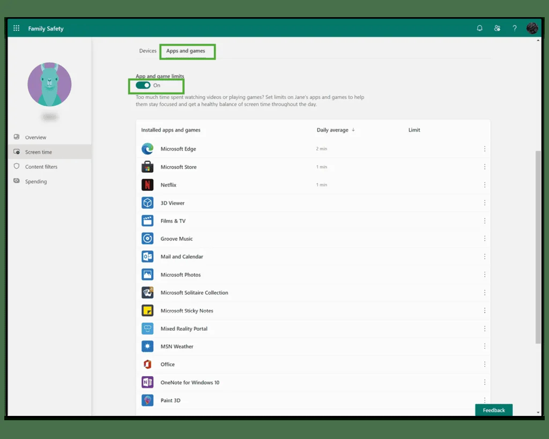The width and height of the screenshot is (549, 439).
Task: Click the Netflix app name
Action: coord(168,185)
